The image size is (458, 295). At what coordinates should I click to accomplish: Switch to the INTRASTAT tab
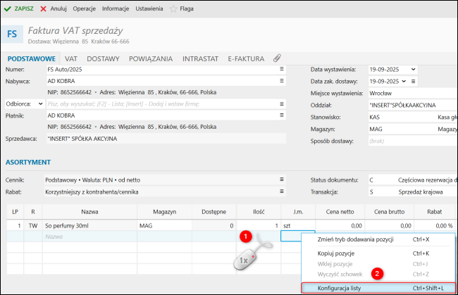pyautogui.click(x=200, y=59)
